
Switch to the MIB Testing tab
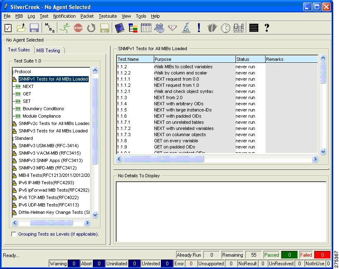(48, 51)
